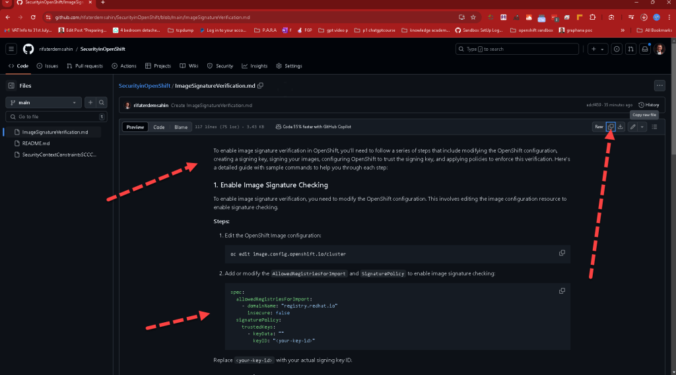Copy raw file contents icon

[611, 127]
